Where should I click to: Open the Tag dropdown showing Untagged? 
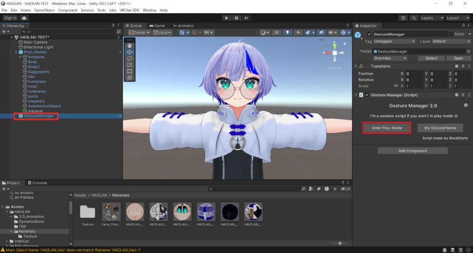coord(394,41)
